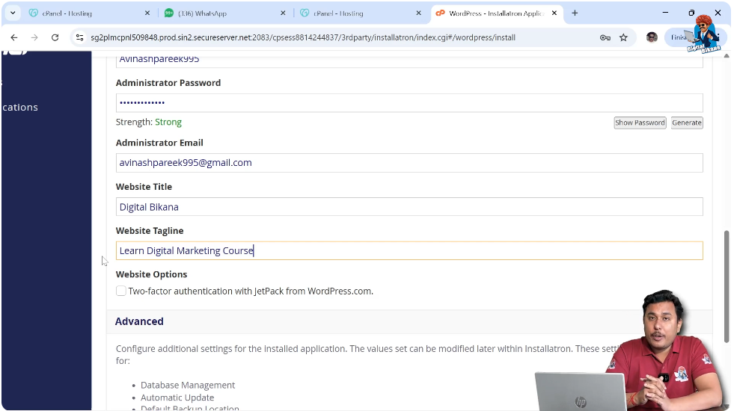Enable two-factor authentication with JetPack checkbox
Image resolution: width=734 pixels, height=411 pixels.
121,291
